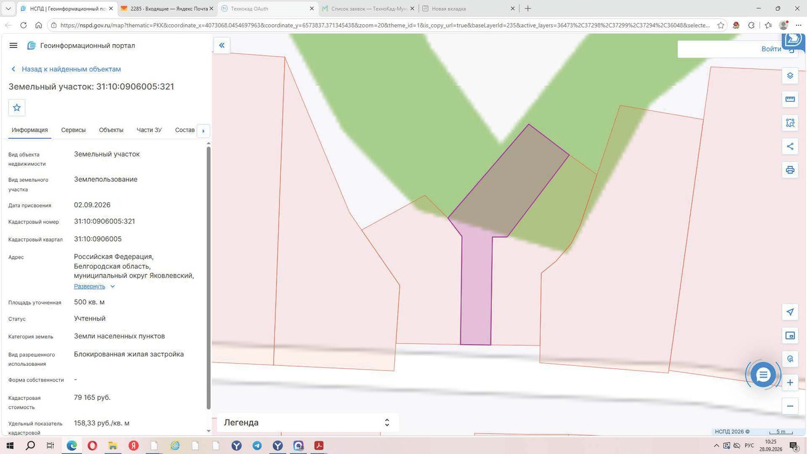
Task: Open File Explorer from the taskbar
Action: coord(113,445)
